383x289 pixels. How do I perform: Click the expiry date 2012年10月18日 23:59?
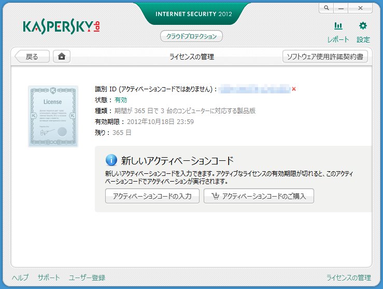160,122
